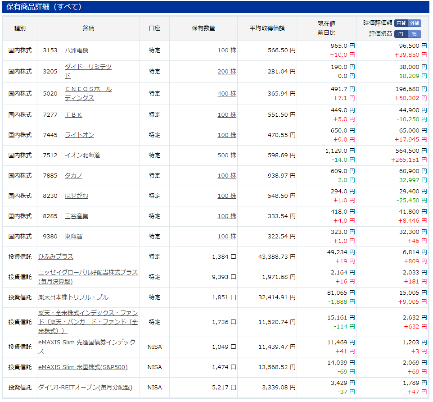Click the 前日比 header text
Screen dimensions: 433x402
tap(326, 33)
